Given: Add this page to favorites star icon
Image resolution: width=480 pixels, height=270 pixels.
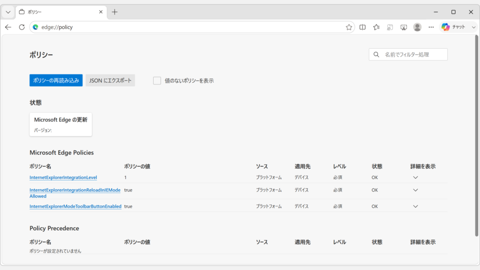Looking at the screenshot, I should [x=349, y=27].
